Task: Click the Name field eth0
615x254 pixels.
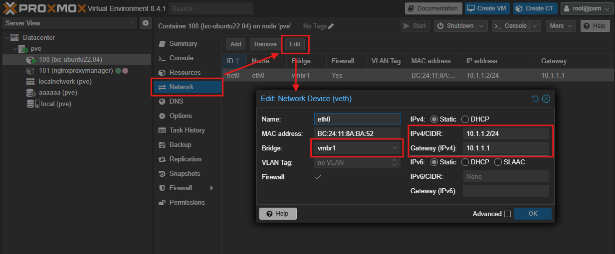Action: pyautogui.click(x=357, y=120)
